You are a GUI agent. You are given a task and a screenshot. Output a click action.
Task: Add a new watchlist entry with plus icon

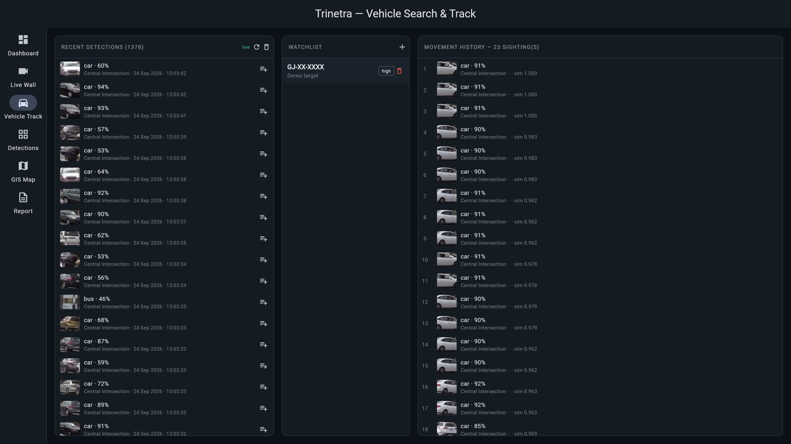[402, 47]
